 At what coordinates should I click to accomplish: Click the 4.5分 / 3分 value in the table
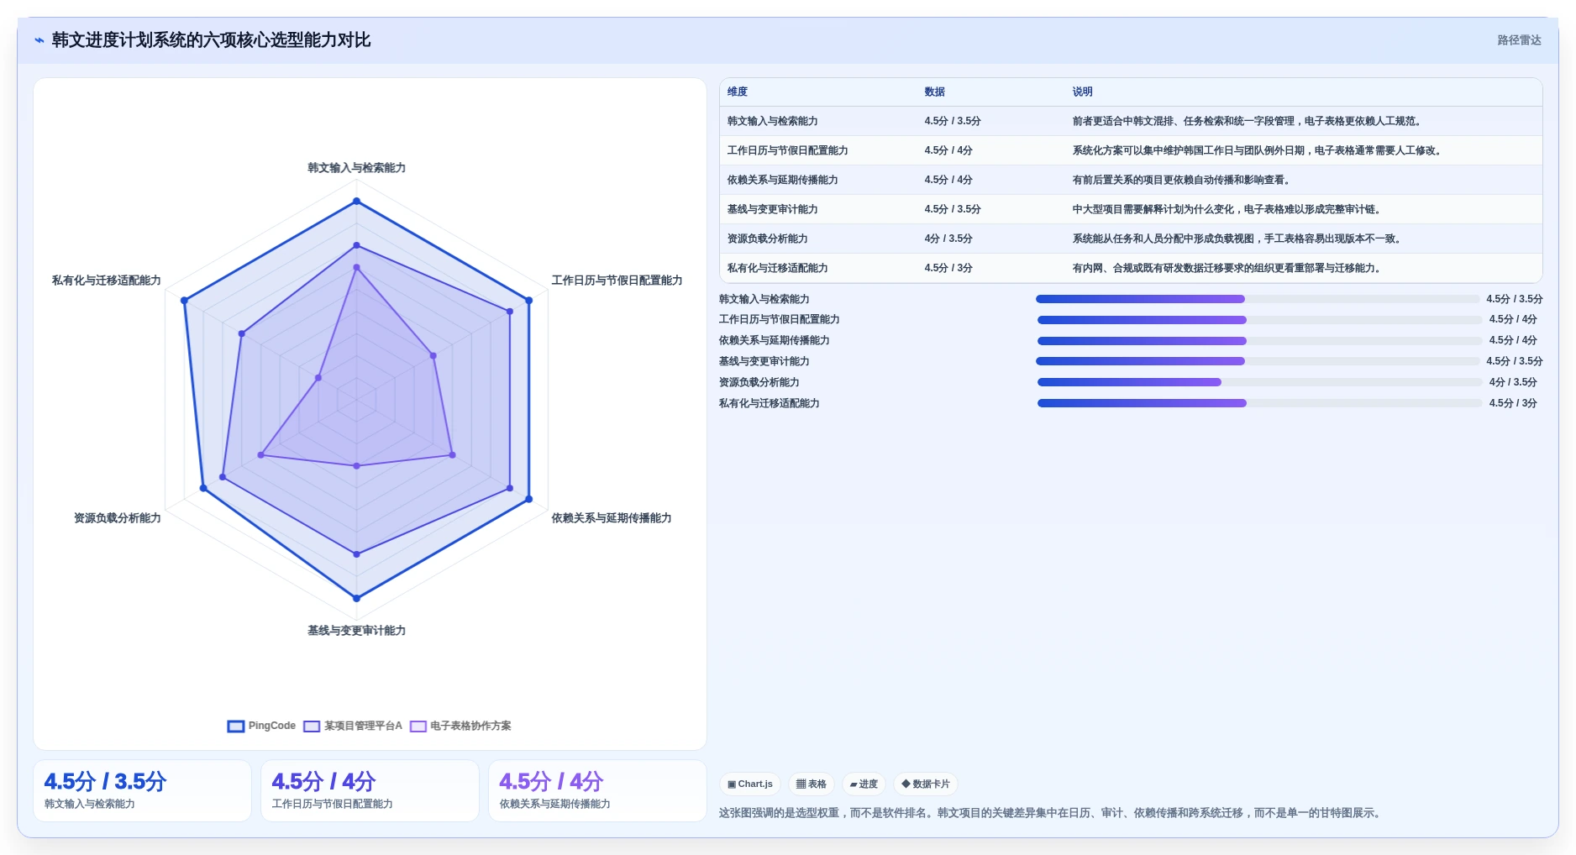948,268
